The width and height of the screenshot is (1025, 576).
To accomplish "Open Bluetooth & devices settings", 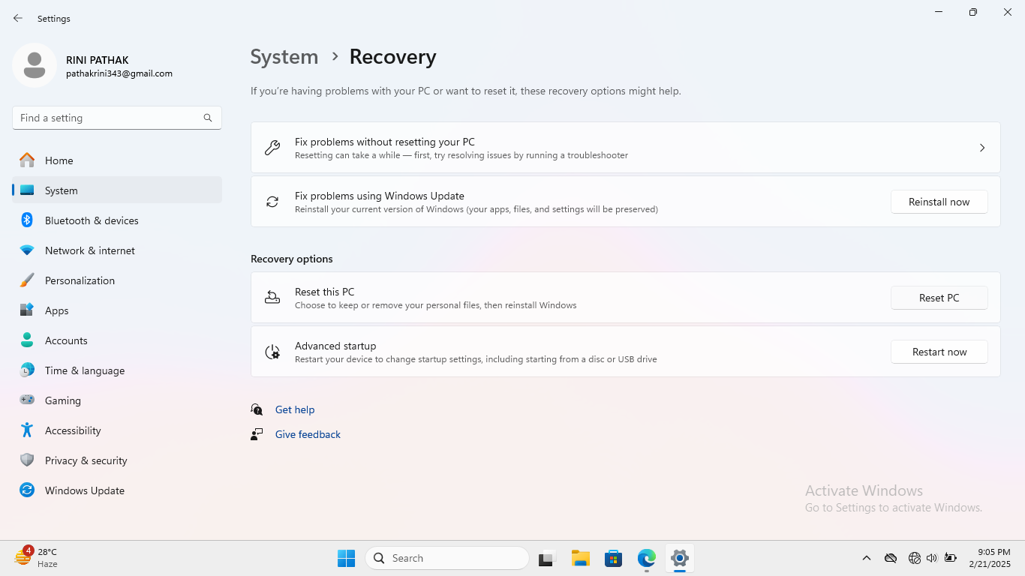I will [91, 220].
